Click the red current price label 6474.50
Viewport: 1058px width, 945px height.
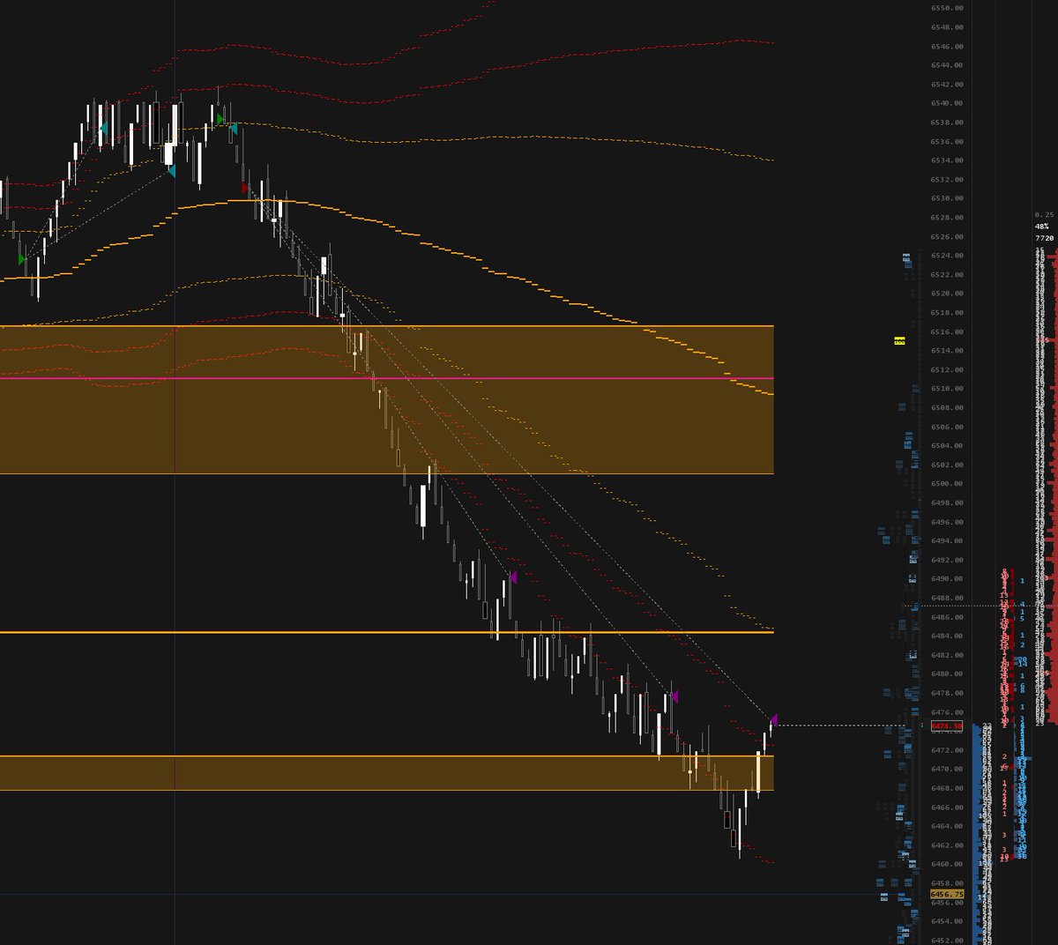[946, 725]
